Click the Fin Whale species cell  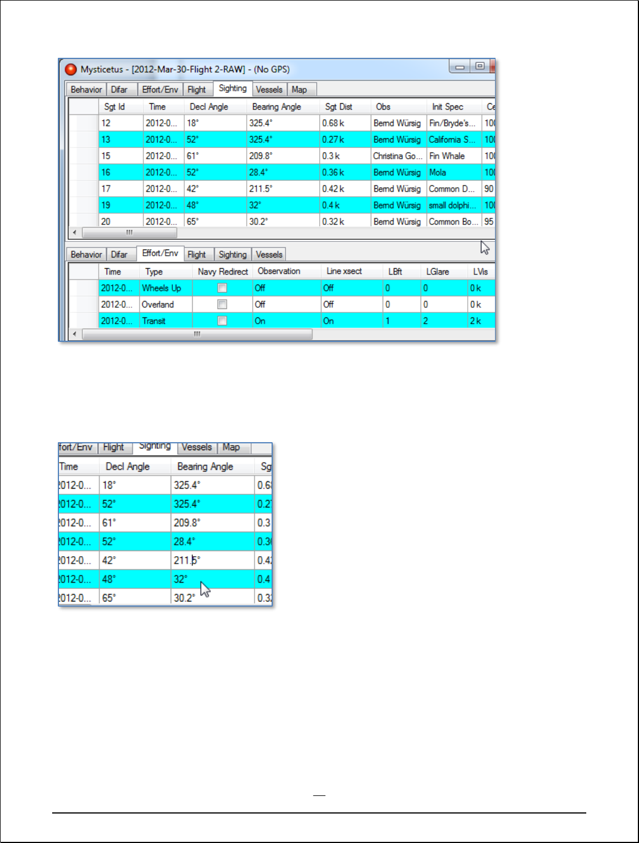(x=454, y=156)
